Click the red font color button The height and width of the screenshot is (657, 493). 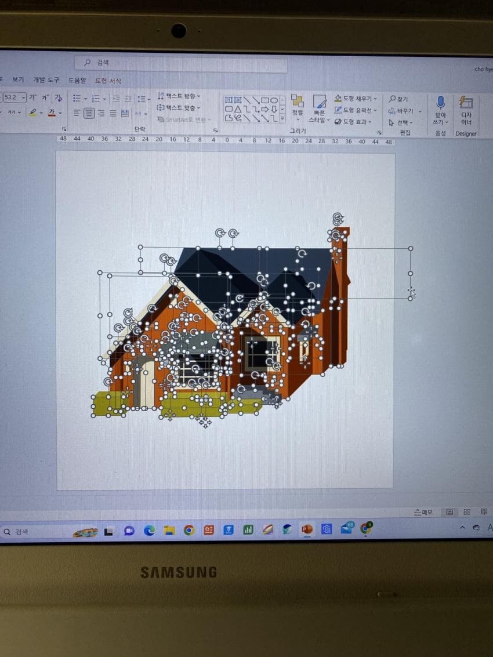click(x=52, y=112)
